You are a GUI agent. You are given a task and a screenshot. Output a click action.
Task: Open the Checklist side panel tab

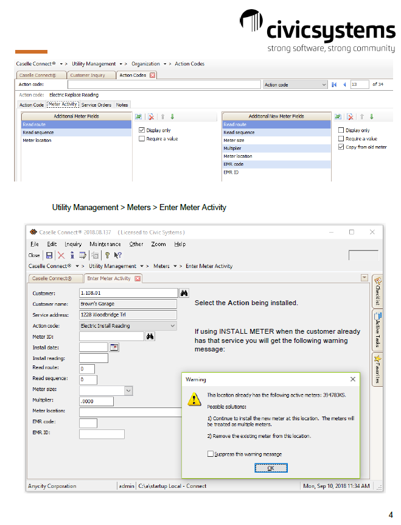point(378,291)
